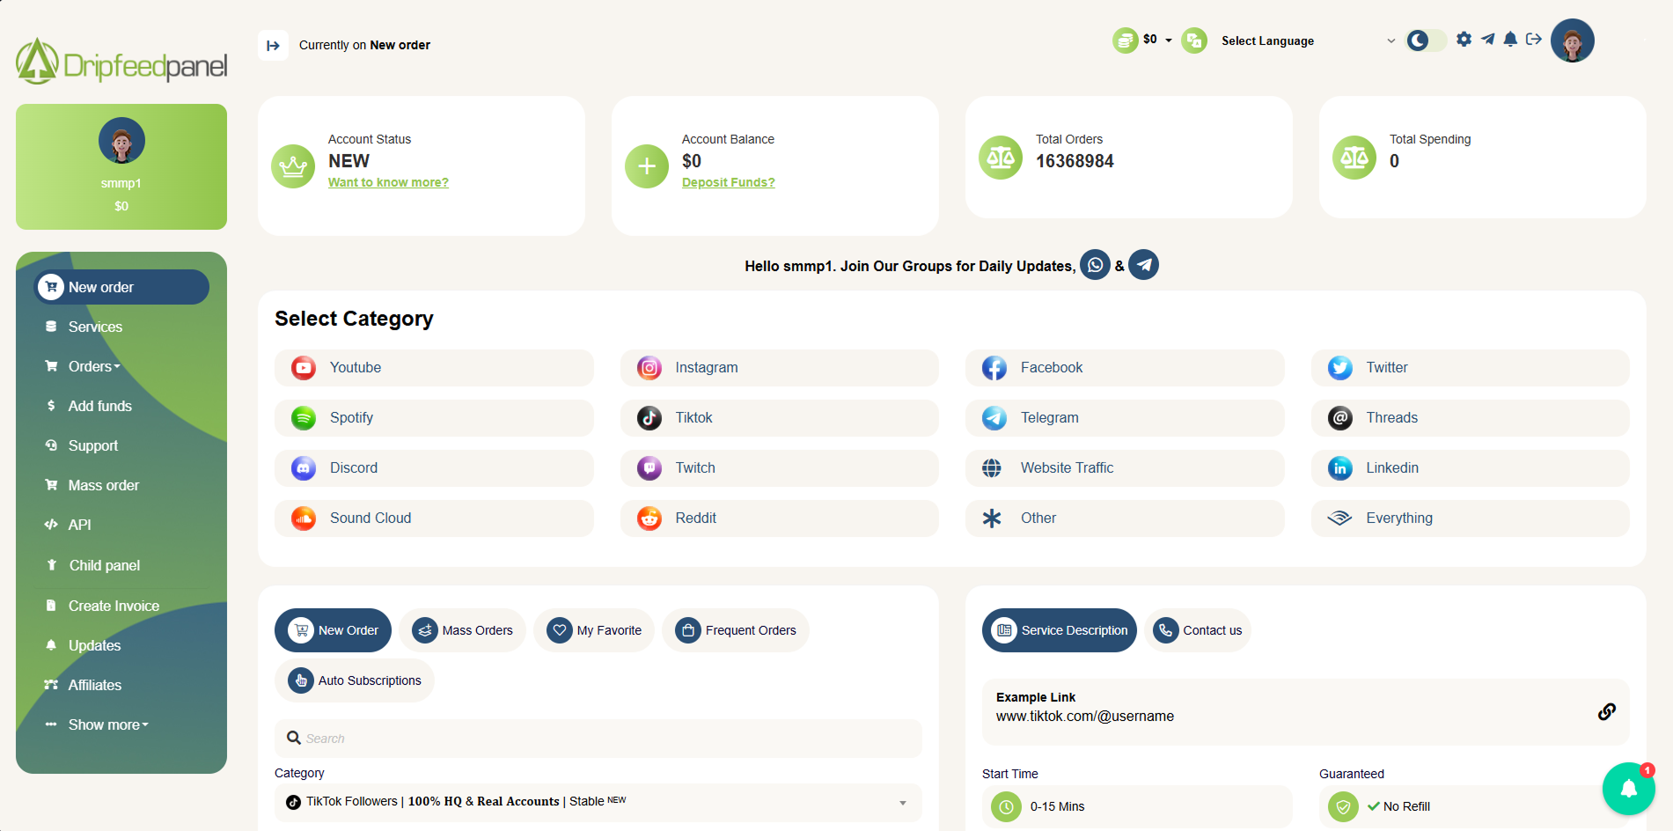
Task: Click Deposit Funds link
Action: click(x=728, y=182)
